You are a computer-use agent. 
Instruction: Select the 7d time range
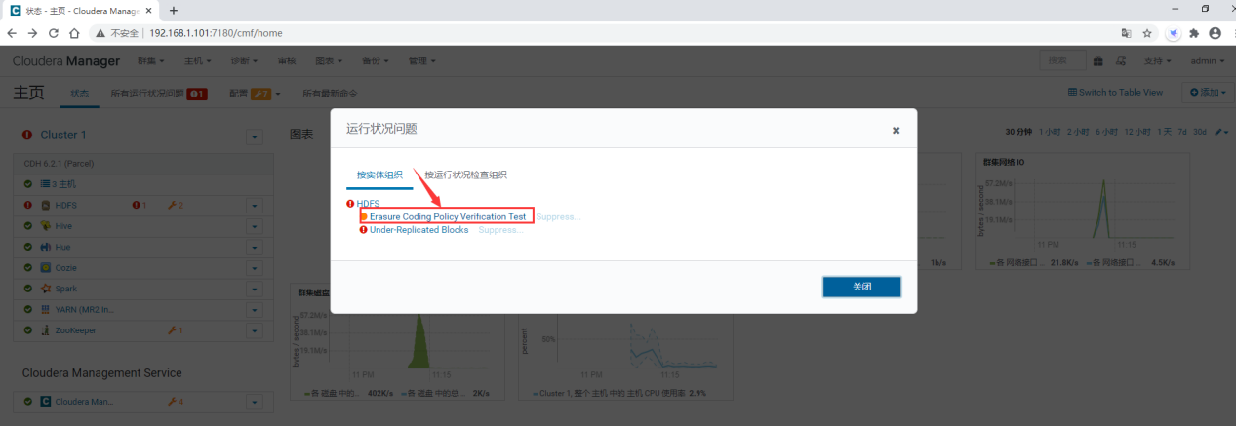(1182, 132)
